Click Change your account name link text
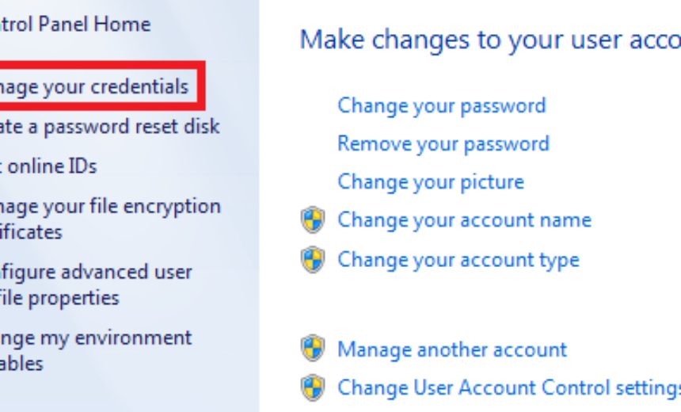Viewport: 681px width, 412px height. (x=464, y=220)
